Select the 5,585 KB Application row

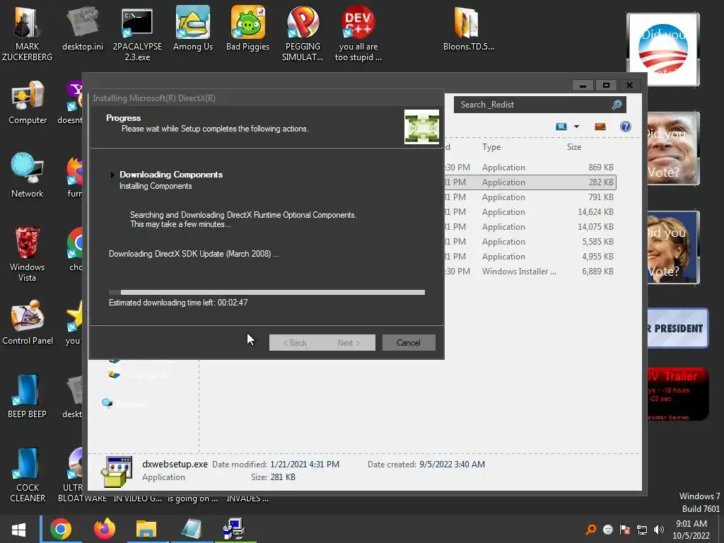click(x=530, y=242)
